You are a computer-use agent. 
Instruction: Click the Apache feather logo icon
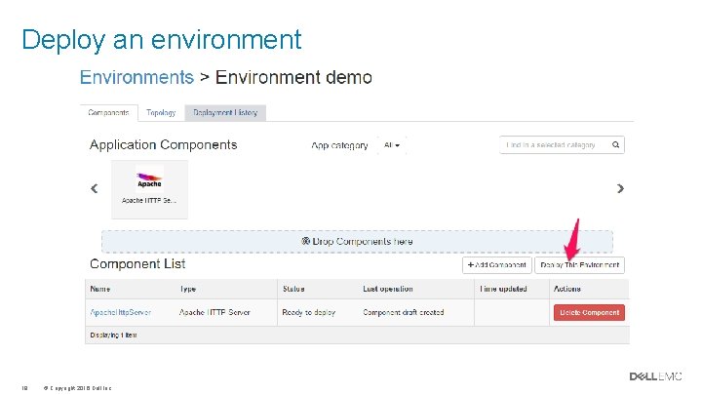[x=149, y=179]
